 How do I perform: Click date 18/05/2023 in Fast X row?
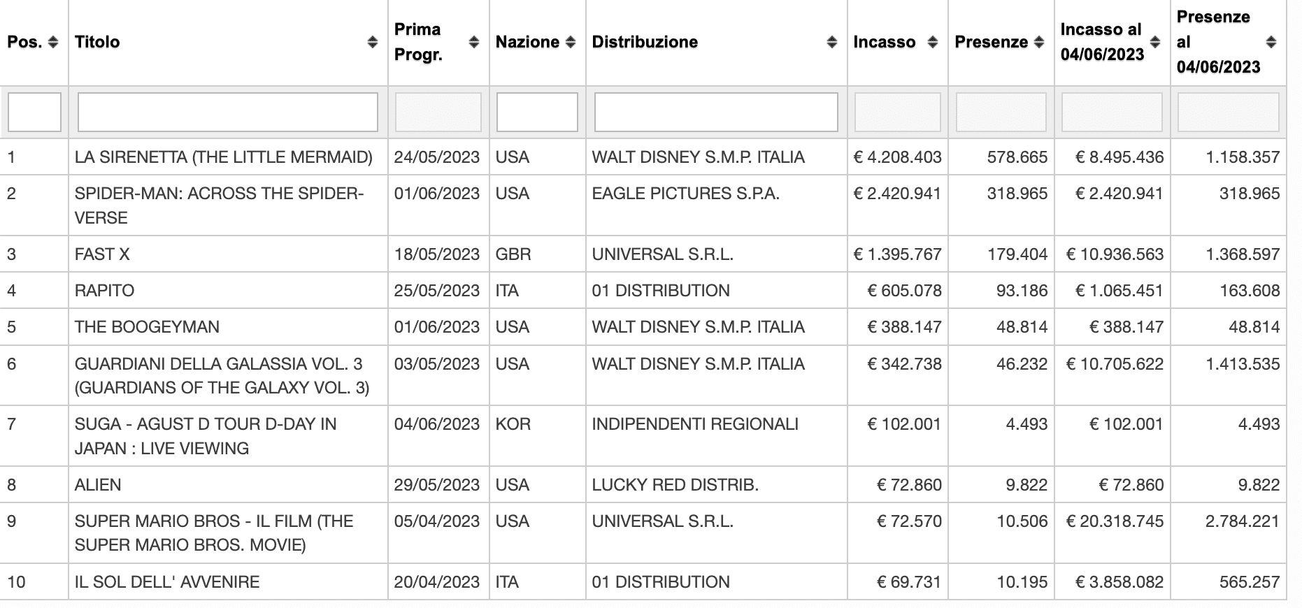pyautogui.click(x=437, y=254)
